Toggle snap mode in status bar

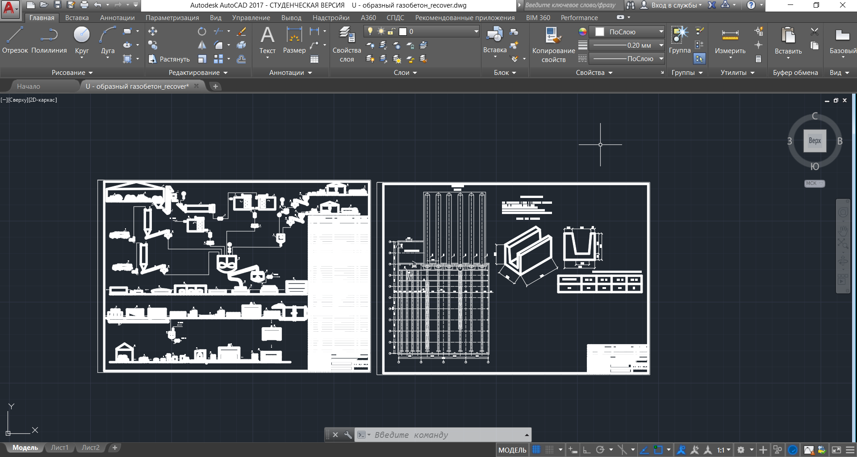coord(550,450)
